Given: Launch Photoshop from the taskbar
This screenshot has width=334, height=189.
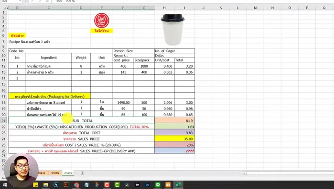Looking at the screenshot, I should tap(56, 185).
